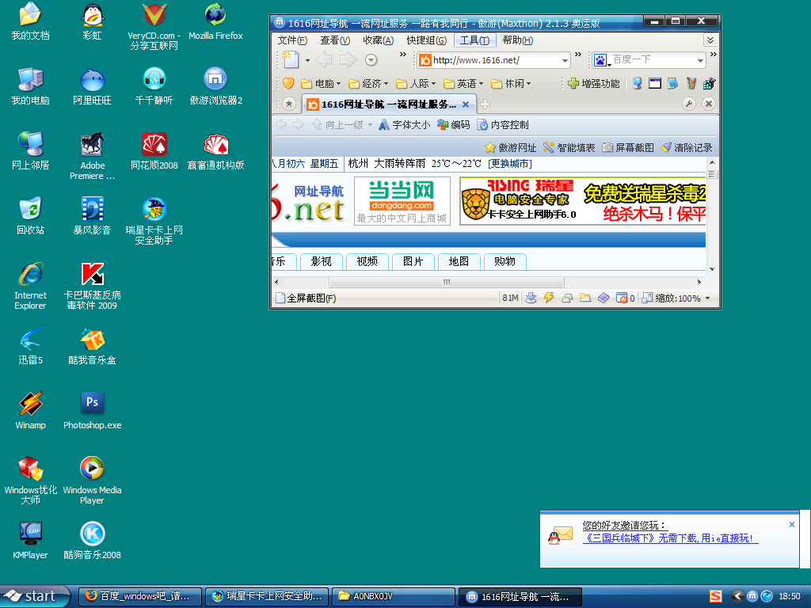This screenshot has height=608, width=811.
Task: Open the 收藏(A) menu
Action: [x=378, y=40]
